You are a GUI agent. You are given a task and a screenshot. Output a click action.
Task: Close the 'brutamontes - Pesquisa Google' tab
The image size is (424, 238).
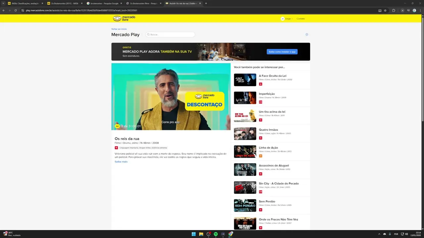pyautogui.click(x=121, y=3)
